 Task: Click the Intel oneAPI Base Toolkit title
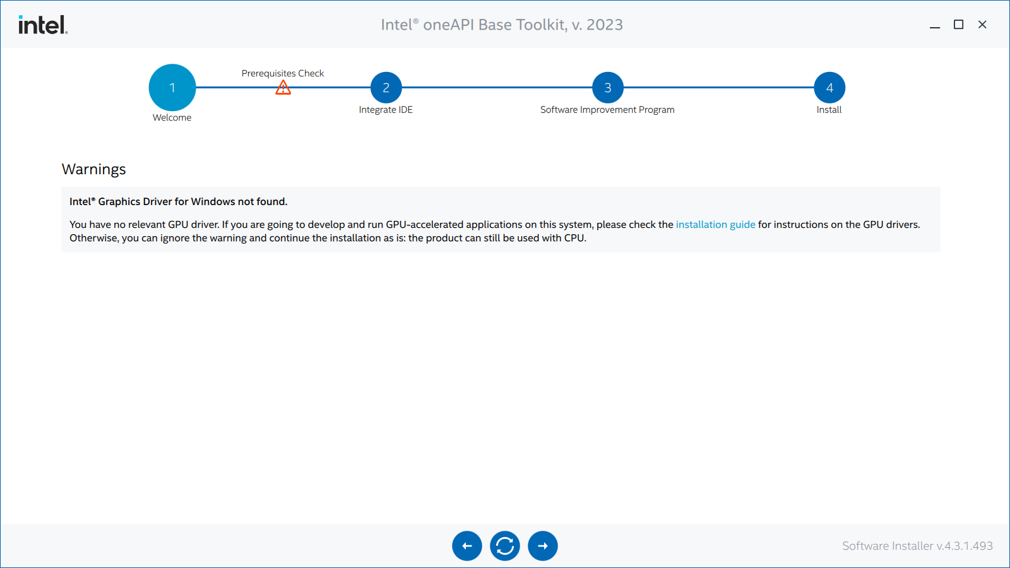[x=502, y=25]
